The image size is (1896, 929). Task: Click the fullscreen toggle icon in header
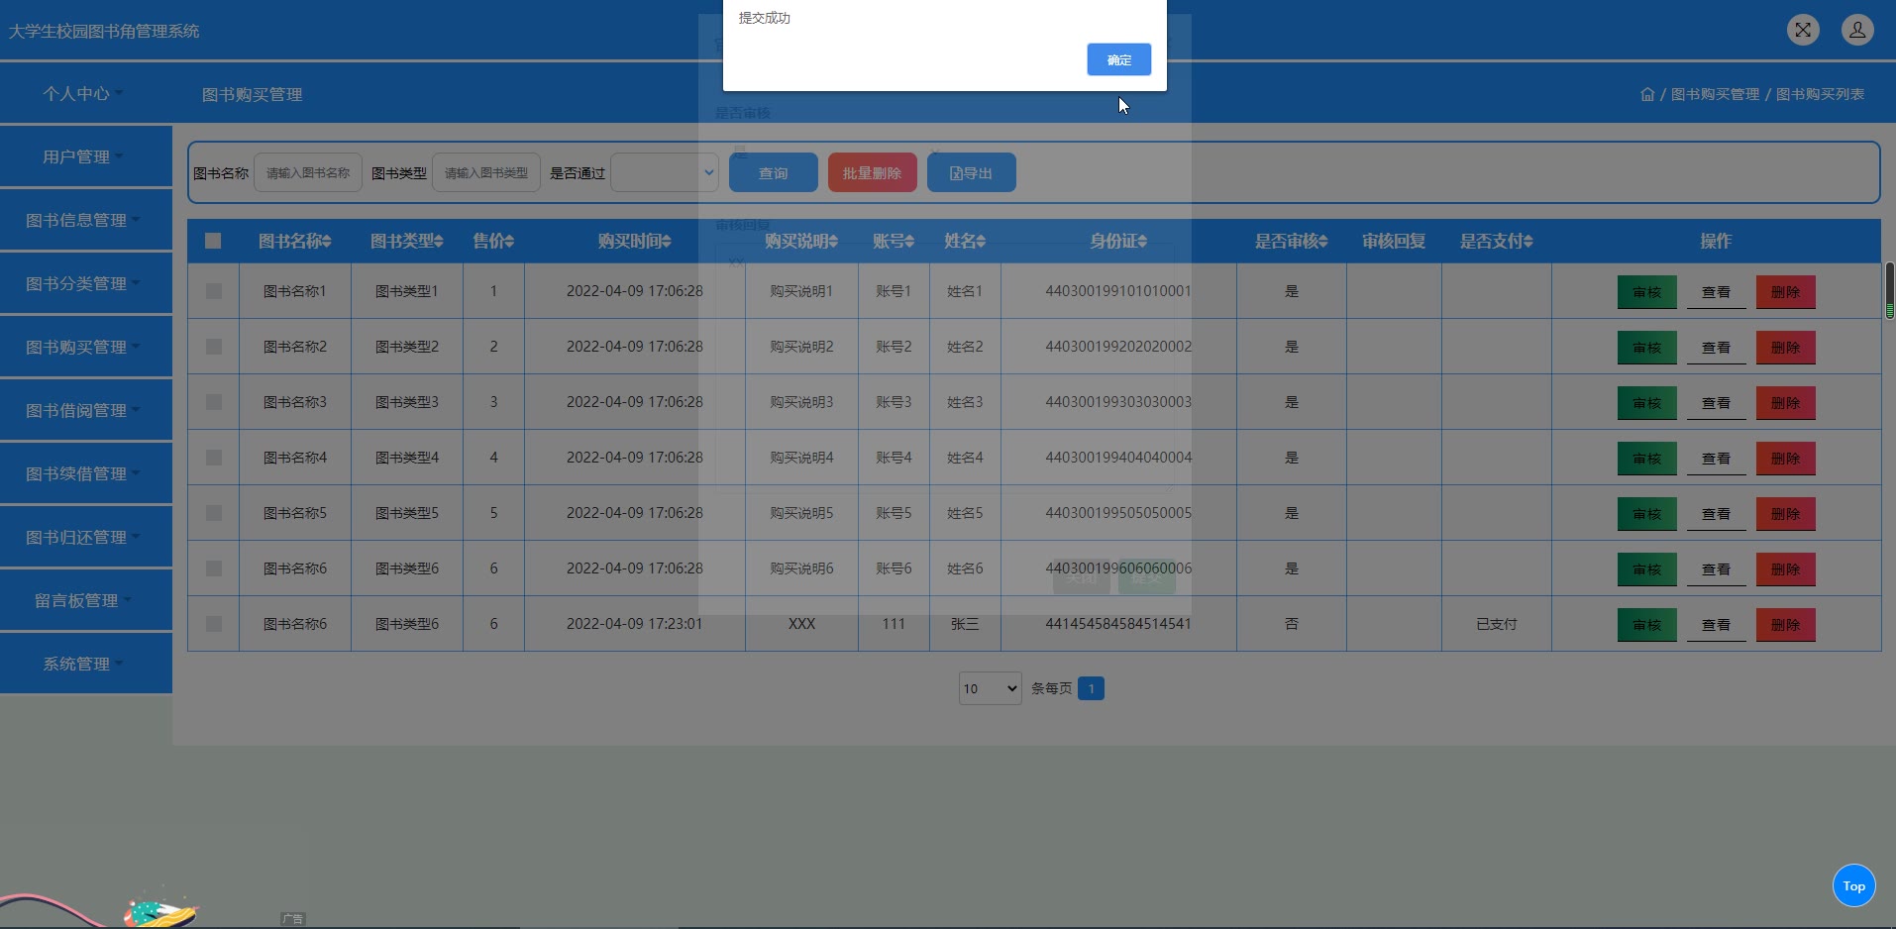pyautogui.click(x=1803, y=30)
